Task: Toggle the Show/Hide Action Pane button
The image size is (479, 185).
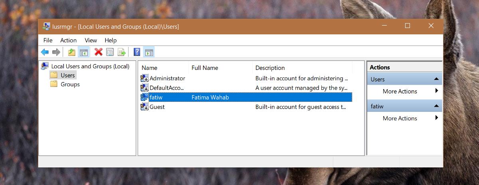Action: 149,52
